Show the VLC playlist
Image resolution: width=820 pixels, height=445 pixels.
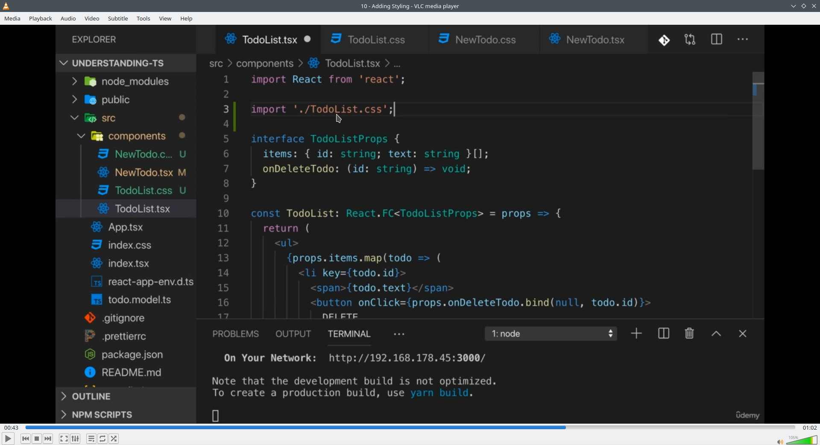[x=91, y=439]
